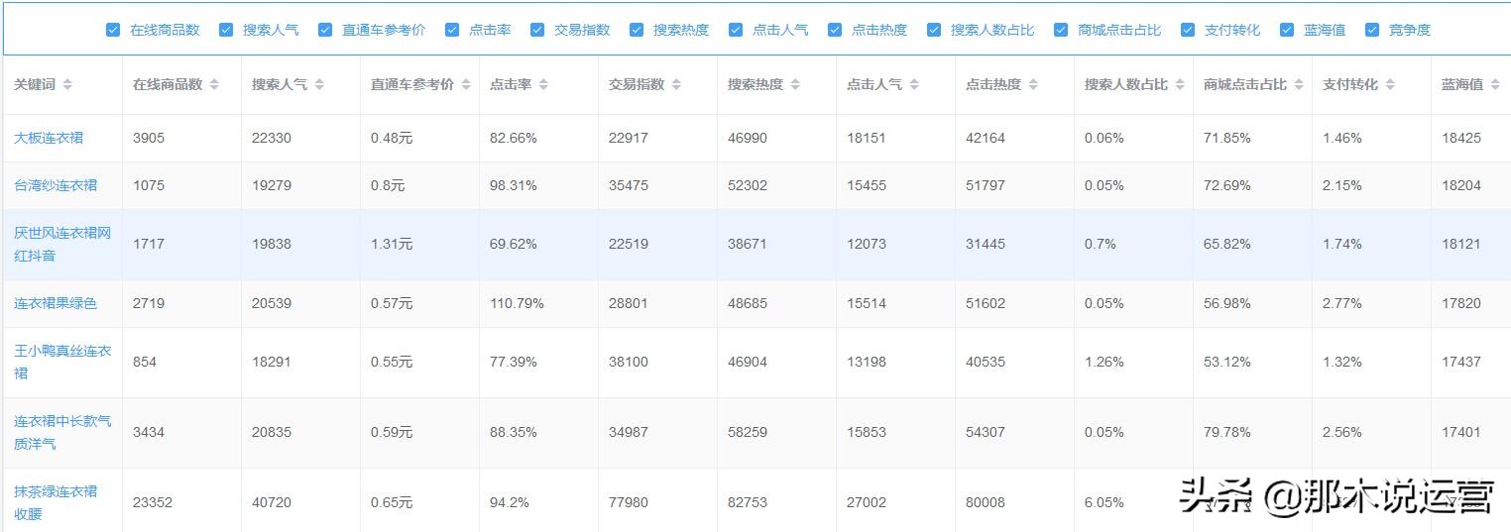Sort by 点击率 column sort icon
1511x532 pixels.
[543, 85]
